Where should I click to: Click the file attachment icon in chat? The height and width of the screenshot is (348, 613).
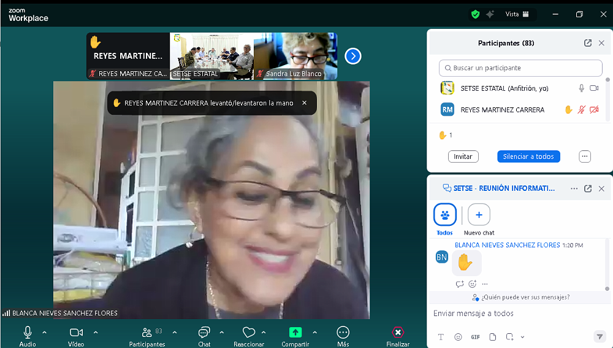[x=492, y=337]
